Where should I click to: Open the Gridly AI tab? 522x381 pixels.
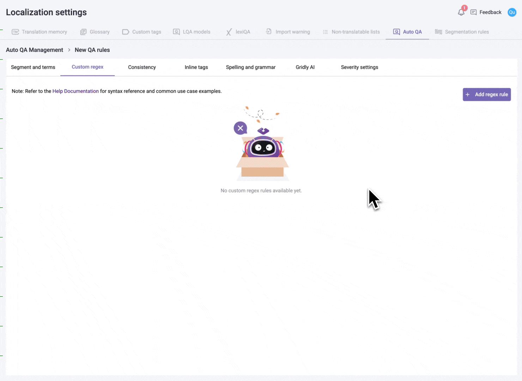coord(305,67)
